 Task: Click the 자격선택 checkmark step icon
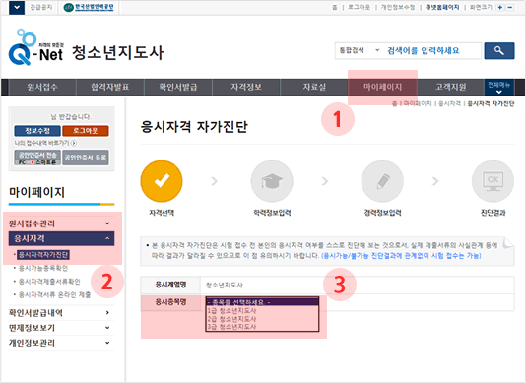162,181
